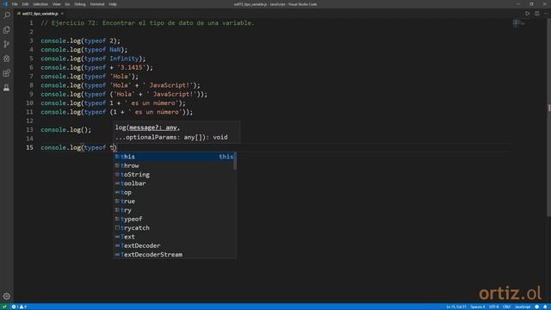Click the keyword icon beside 'this' suggestion
This screenshot has width=551, height=310.
pyautogui.click(x=117, y=157)
